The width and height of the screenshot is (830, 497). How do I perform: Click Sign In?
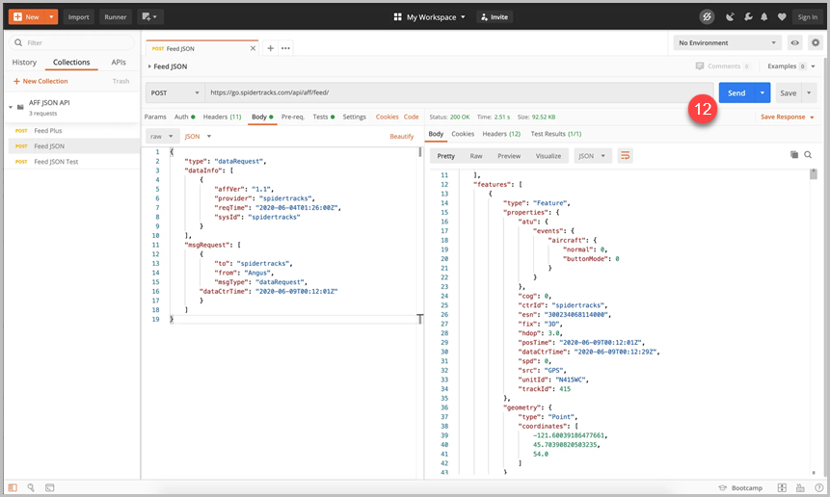(807, 17)
